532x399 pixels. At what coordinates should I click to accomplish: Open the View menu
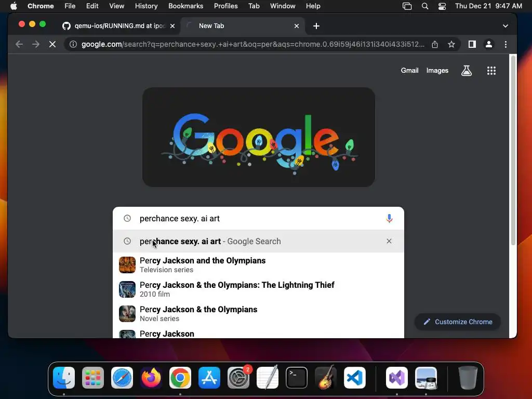click(x=117, y=6)
